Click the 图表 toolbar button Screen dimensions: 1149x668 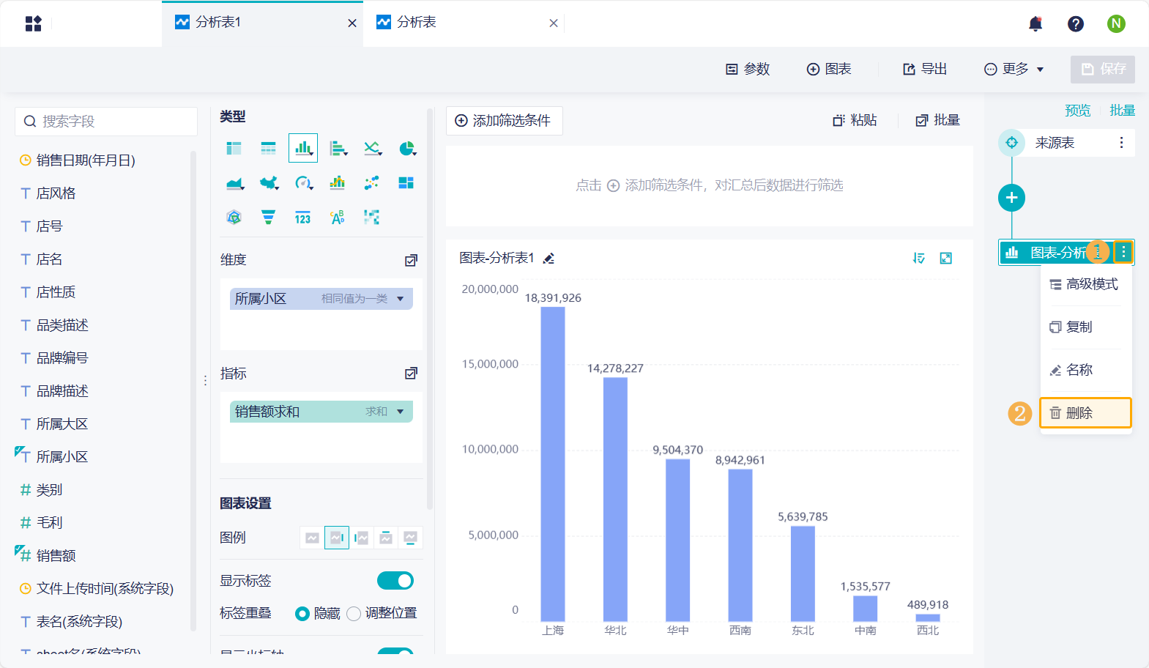(829, 69)
